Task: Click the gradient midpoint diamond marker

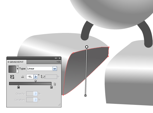Action: tap(36, 81)
